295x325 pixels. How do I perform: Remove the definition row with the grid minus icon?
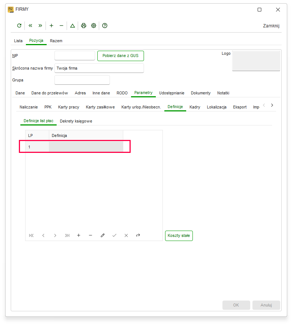click(x=90, y=235)
